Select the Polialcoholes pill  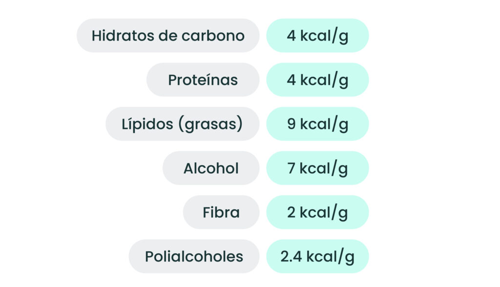[x=194, y=256]
